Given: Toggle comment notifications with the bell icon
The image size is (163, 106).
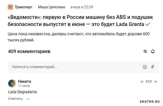Looking at the screenshot, I should tap(153, 51).
